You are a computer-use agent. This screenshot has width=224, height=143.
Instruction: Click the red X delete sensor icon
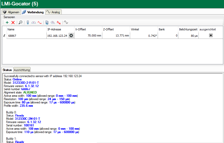coord(13,22)
